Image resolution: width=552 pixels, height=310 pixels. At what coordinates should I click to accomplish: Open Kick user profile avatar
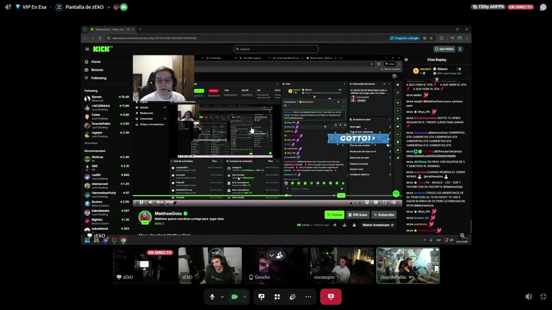460,49
